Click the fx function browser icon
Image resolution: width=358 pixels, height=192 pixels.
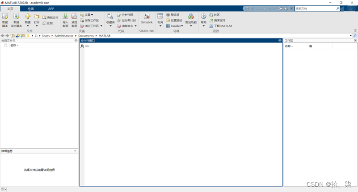pos(82,46)
